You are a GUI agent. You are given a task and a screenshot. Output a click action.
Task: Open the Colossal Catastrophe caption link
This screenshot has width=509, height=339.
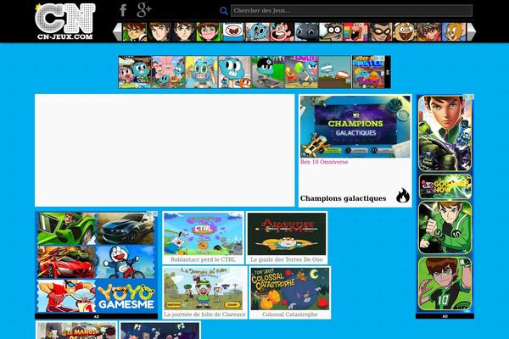click(x=290, y=314)
